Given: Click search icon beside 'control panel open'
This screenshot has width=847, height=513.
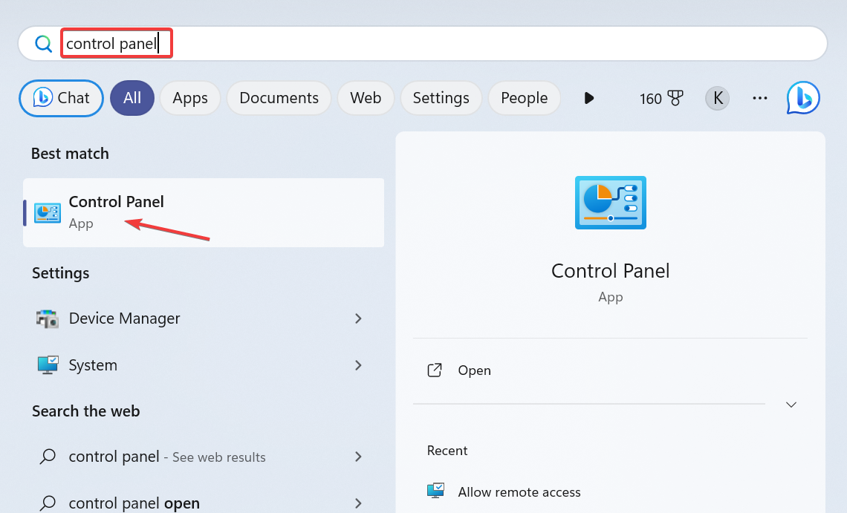Looking at the screenshot, I should (48, 503).
